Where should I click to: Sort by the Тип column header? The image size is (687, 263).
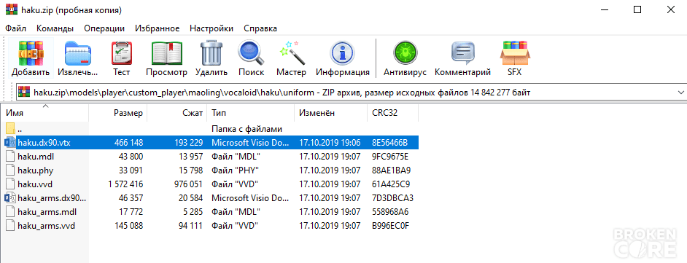[x=251, y=113]
